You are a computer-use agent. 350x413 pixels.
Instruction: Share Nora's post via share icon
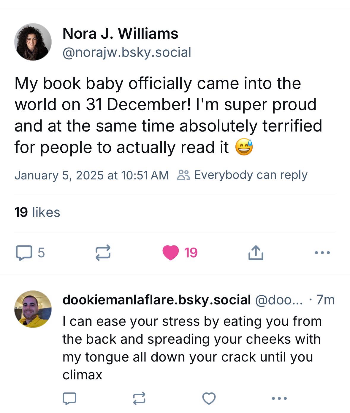(x=256, y=253)
